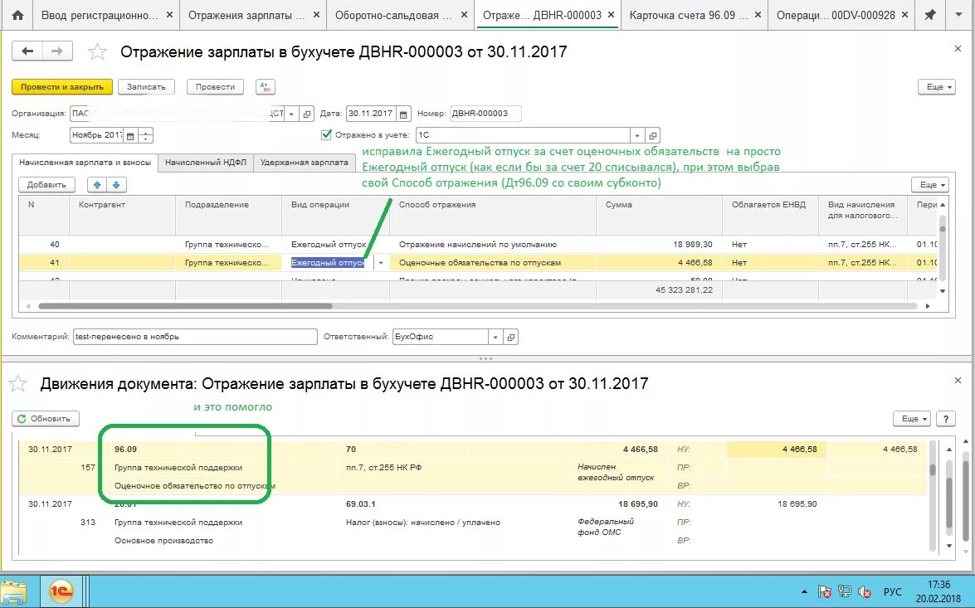Expand the Вид операции dropdown in row 41

[379, 261]
